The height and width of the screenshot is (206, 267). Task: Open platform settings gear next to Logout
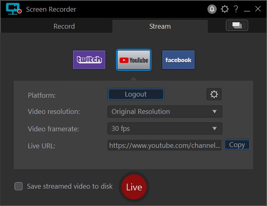214,94
